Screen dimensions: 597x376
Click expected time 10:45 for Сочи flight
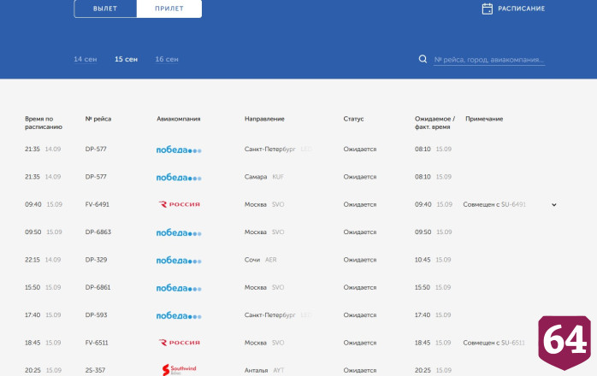click(x=423, y=260)
